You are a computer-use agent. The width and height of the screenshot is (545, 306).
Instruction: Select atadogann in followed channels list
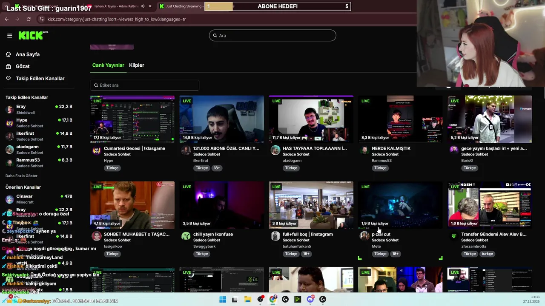click(x=39, y=150)
